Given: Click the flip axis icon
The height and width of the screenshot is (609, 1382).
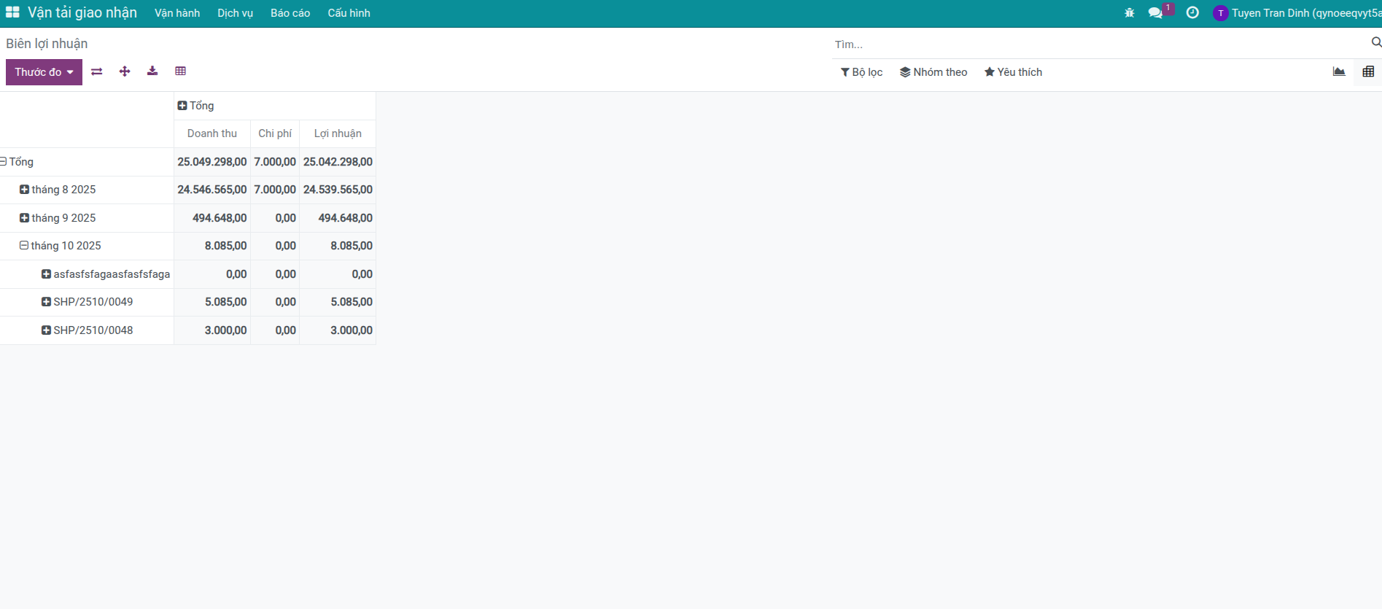Looking at the screenshot, I should tap(97, 71).
